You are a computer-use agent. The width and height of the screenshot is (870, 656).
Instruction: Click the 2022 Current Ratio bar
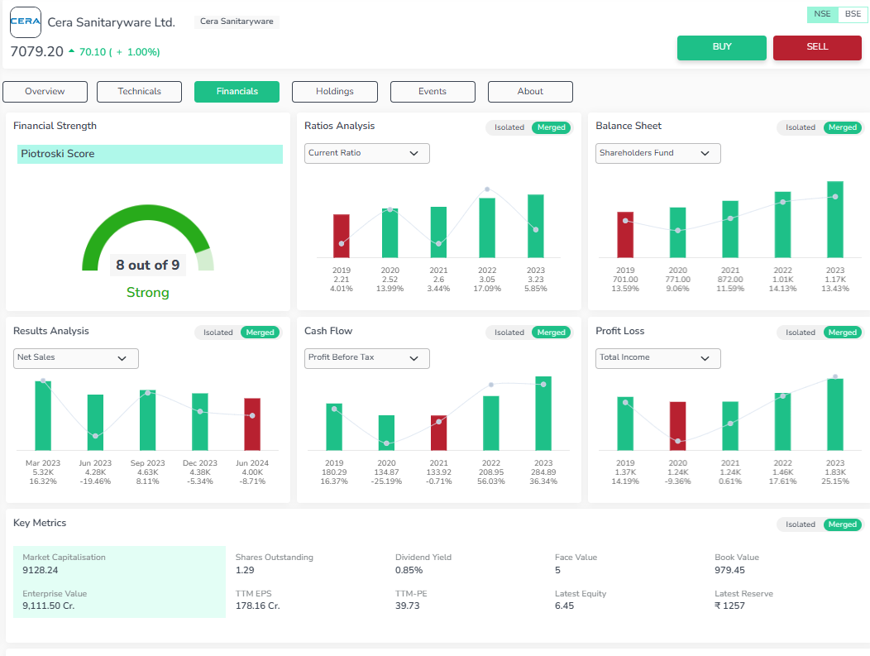(487, 227)
